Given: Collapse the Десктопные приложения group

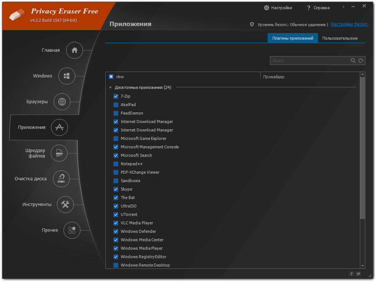Looking at the screenshot, I should (x=110, y=88).
